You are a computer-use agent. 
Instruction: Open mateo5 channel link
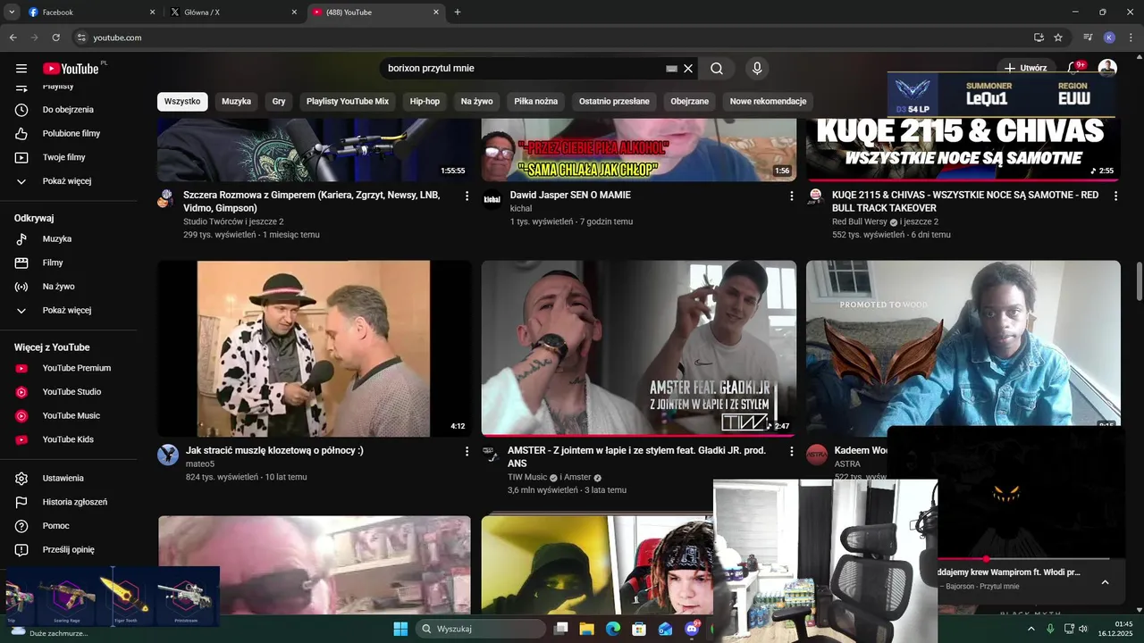(200, 464)
